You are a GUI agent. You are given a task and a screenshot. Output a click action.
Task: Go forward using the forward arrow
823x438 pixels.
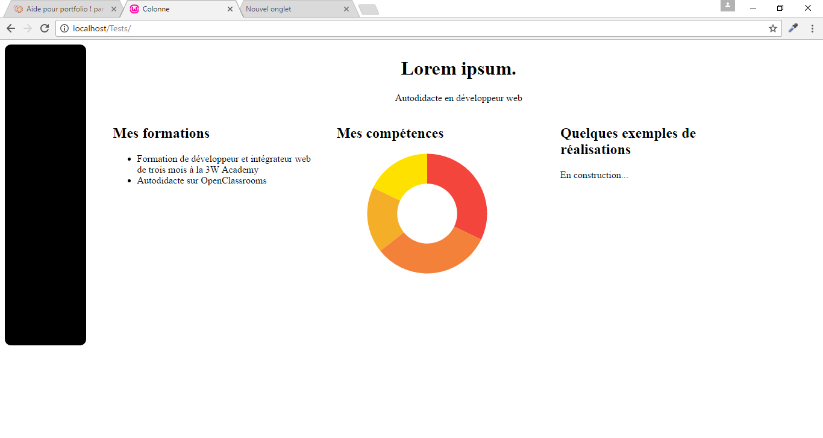[x=27, y=28]
